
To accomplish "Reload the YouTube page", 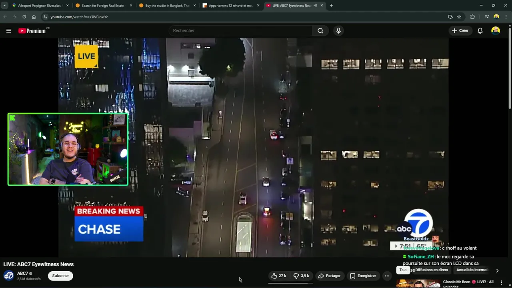I will [24, 17].
